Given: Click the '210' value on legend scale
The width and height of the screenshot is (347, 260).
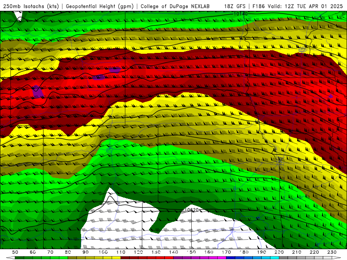Looking at the screenshot, I should point(297,252).
